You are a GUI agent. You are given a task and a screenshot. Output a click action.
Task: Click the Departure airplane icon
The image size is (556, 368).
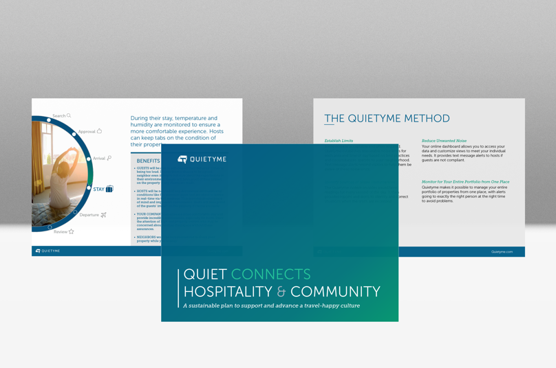pos(103,215)
